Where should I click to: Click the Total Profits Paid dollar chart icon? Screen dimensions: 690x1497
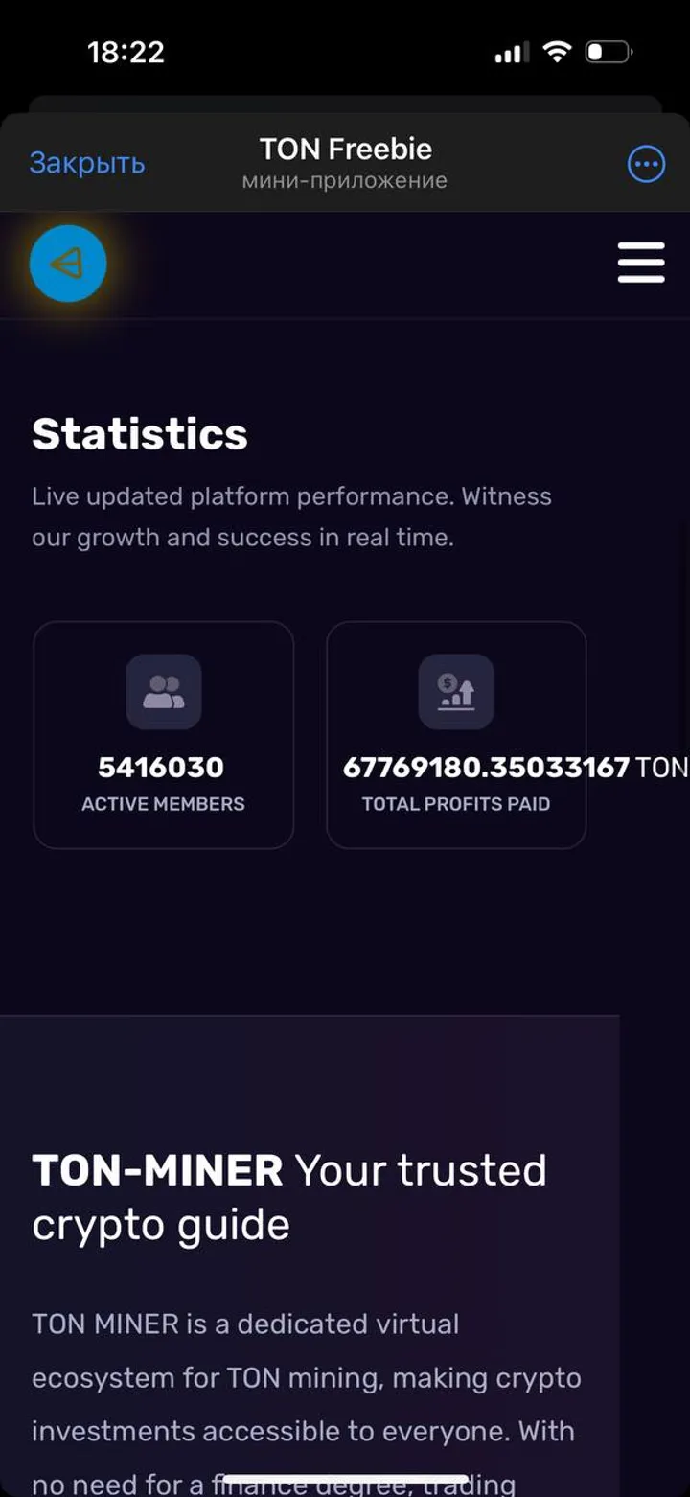point(455,692)
